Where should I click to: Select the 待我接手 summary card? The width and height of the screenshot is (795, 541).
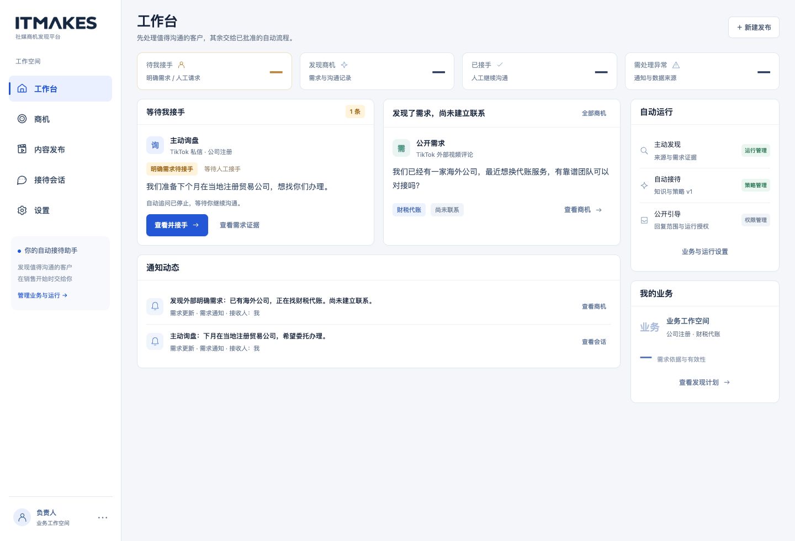click(214, 71)
